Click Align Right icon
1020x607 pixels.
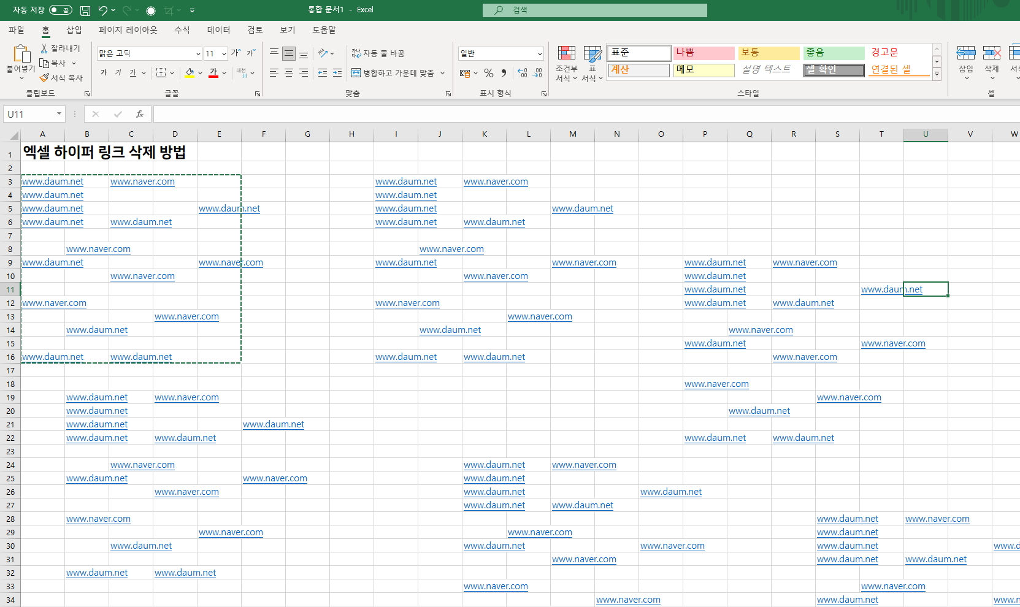(304, 73)
